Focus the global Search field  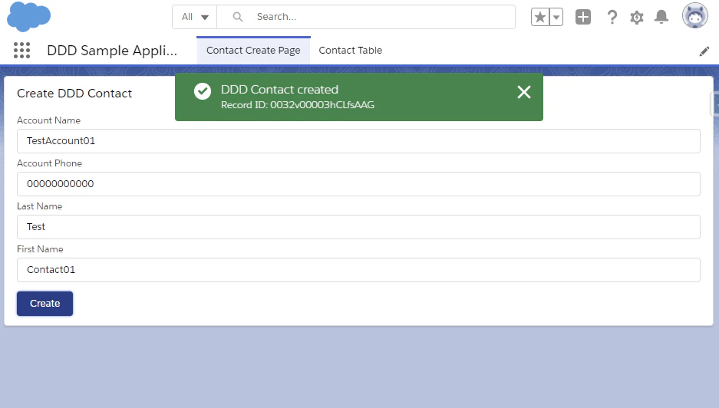pos(366,17)
